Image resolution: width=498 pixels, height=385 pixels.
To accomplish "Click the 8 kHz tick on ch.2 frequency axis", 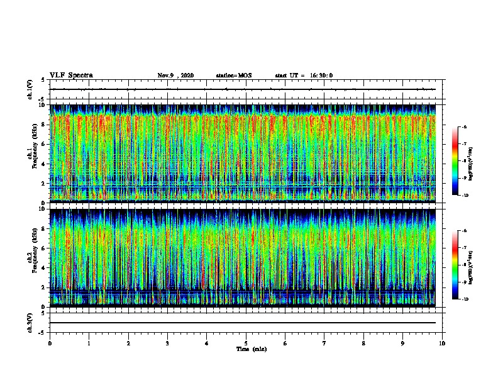I will point(43,229).
